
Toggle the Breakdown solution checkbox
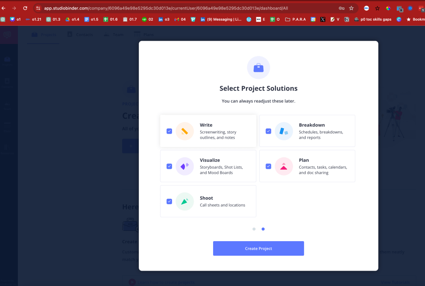coord(268,131)
